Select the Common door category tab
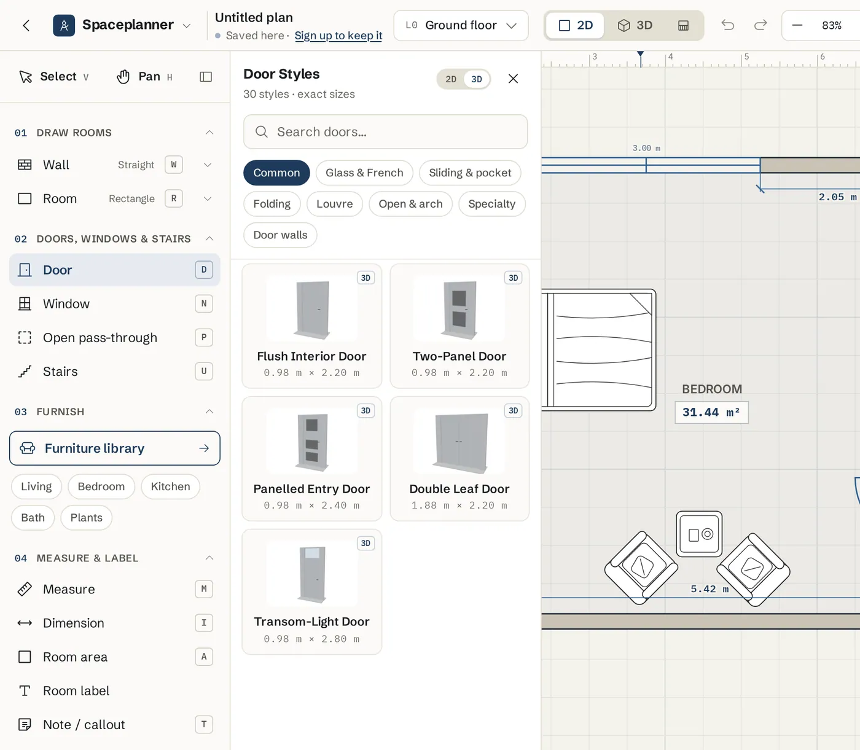The image size is (860, 750). tap(276, 173)
